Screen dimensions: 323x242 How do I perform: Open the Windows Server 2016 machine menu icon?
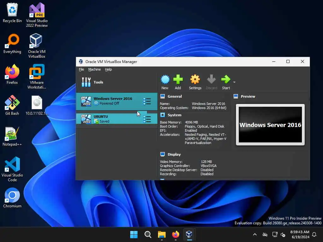click(147, 101)
